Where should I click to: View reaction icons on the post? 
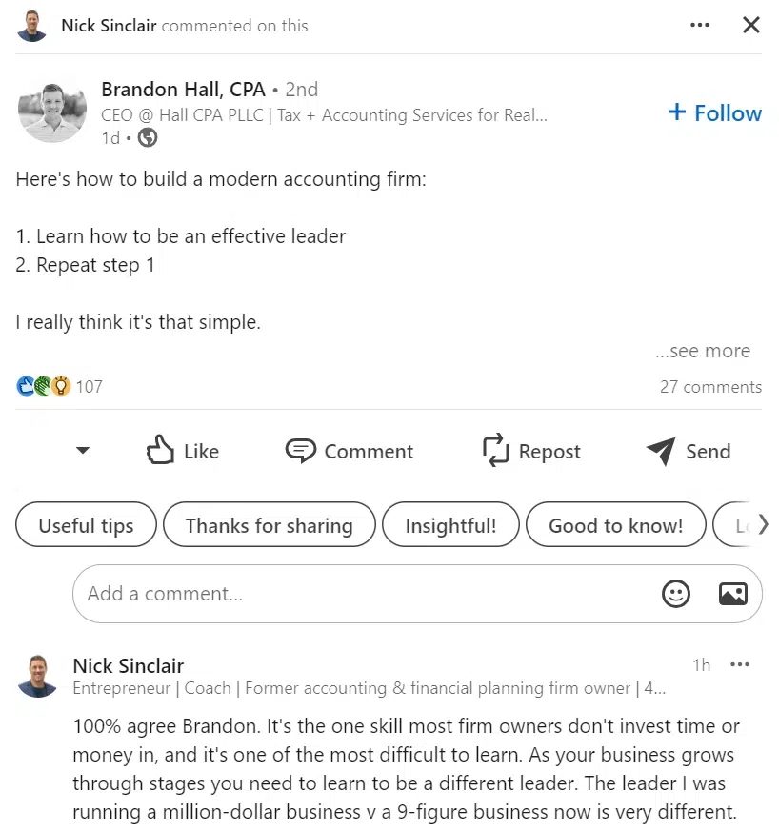pos(44,386)
